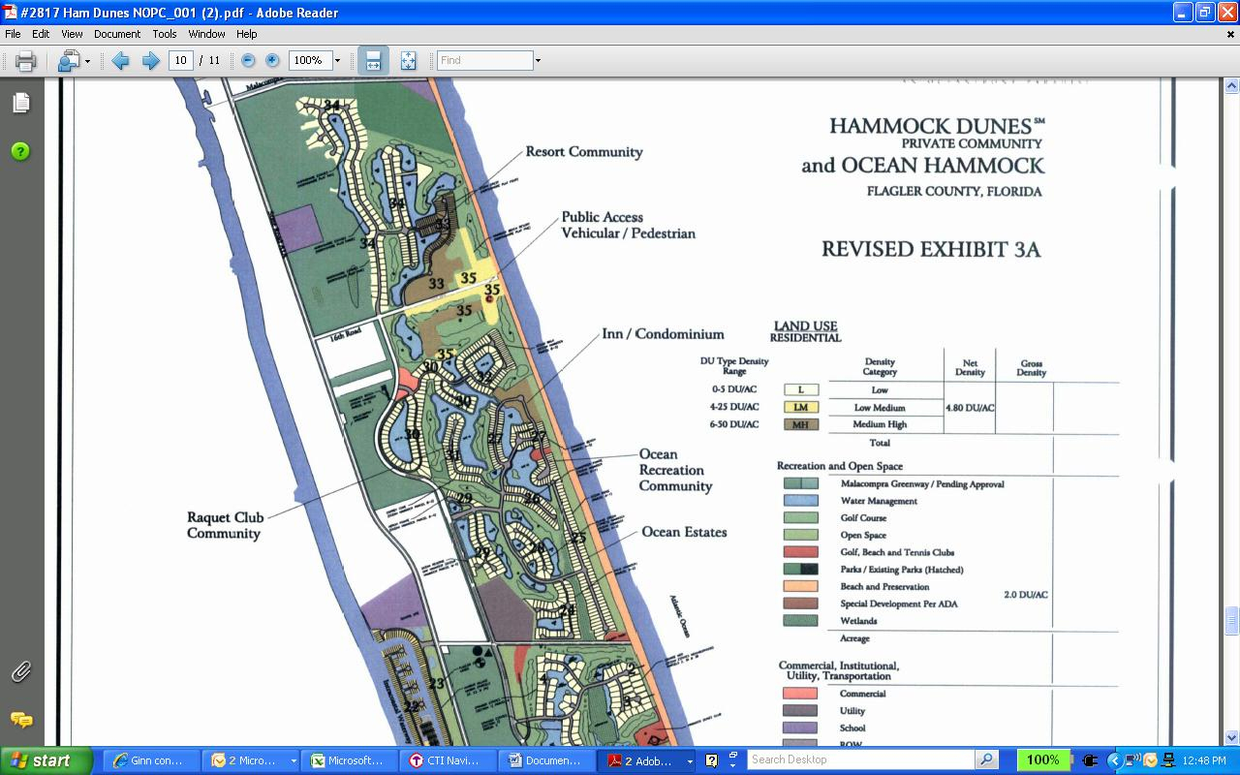Screen dimensions: 1240x775
Task: Go to next page with right arrow
Action: tap(150, 61)
